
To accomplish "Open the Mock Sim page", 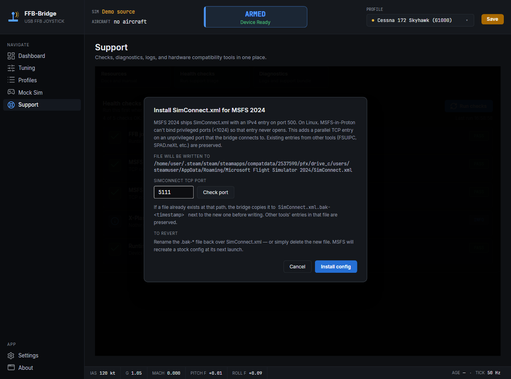I will (42, 93).
